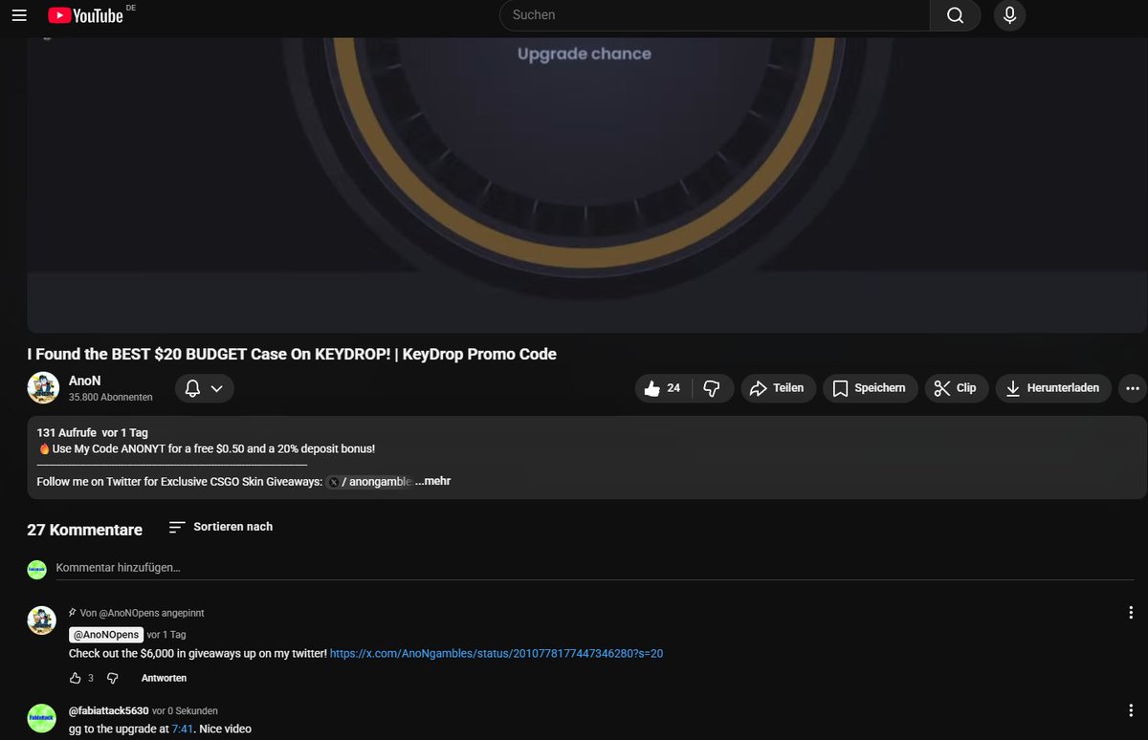Like the pinned comment by @AnoNOpens
The image size is (1148, 740).
point(76,678)
